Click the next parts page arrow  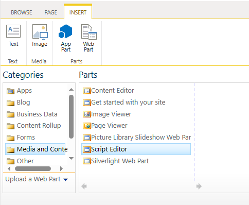coord(199,186)
